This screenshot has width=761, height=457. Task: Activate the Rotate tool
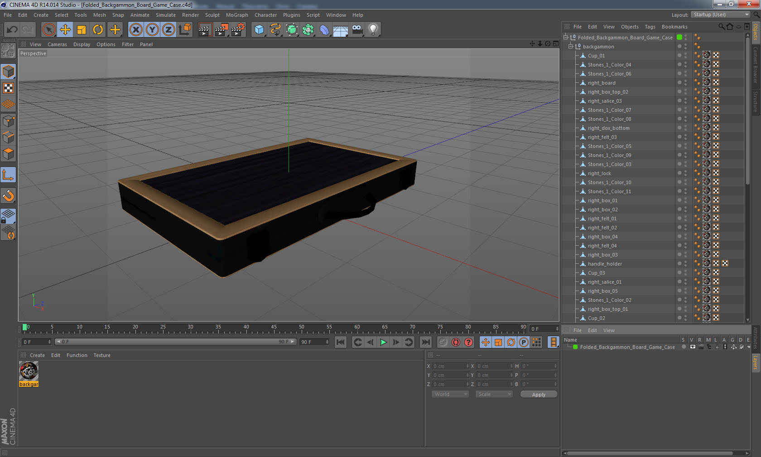98,30
